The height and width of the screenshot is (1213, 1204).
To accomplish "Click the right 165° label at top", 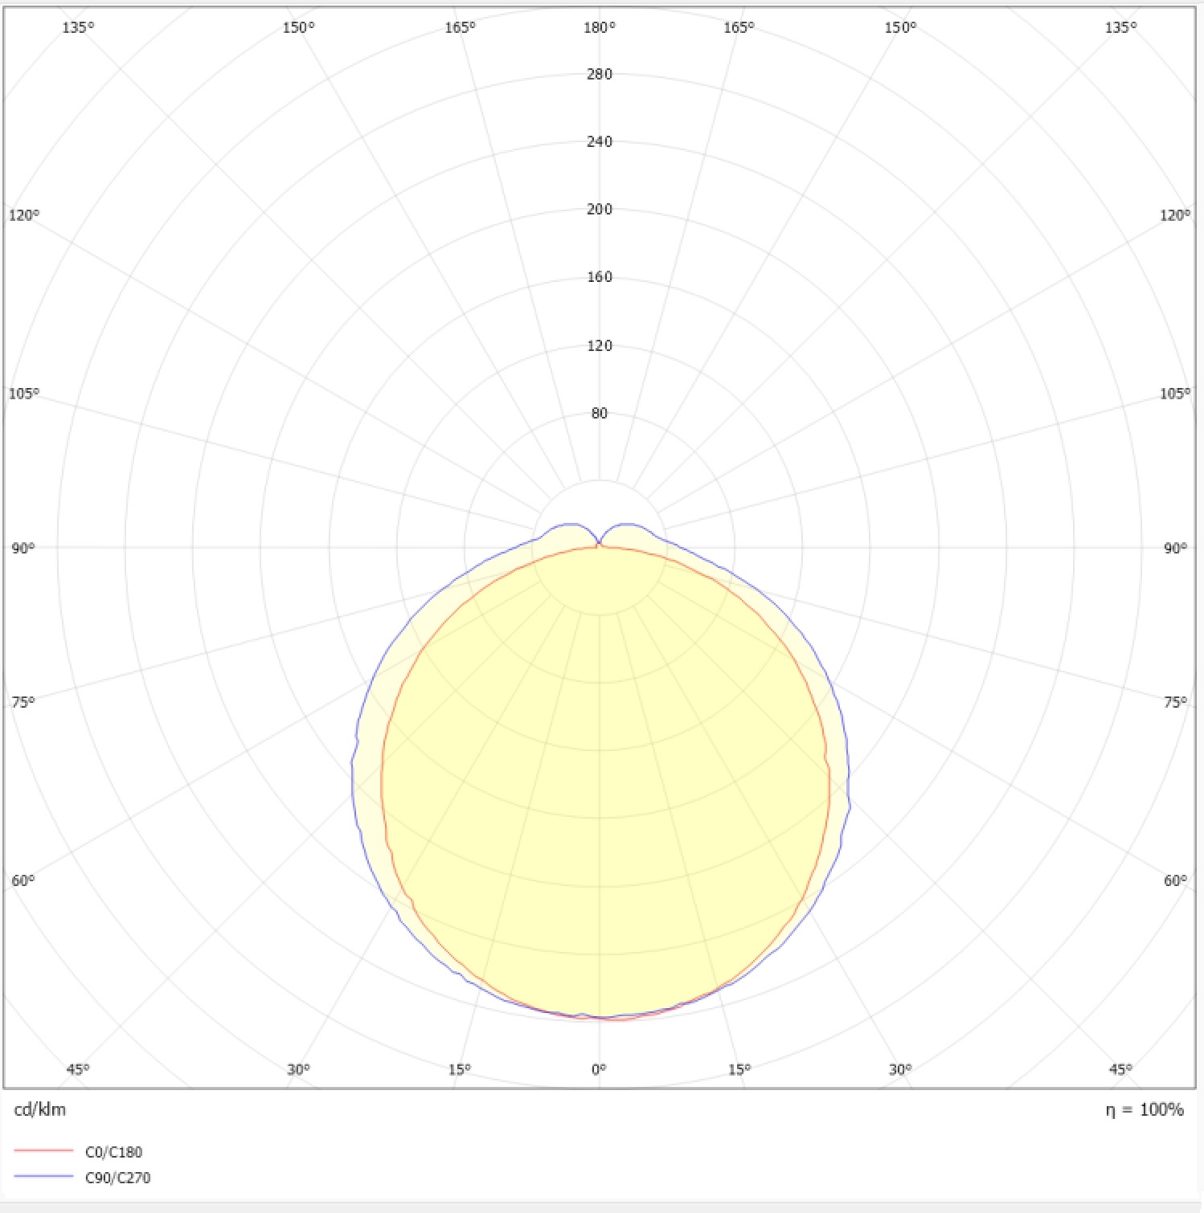I will tap(739, 28).
